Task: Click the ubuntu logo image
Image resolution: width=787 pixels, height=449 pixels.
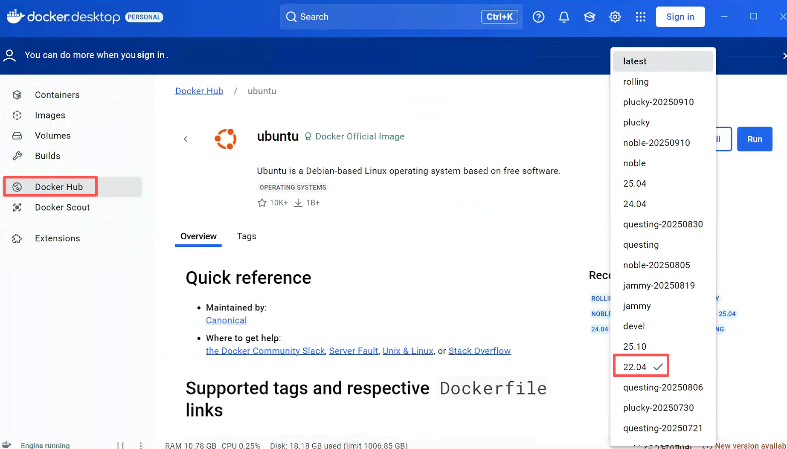Action: (226, 139)
